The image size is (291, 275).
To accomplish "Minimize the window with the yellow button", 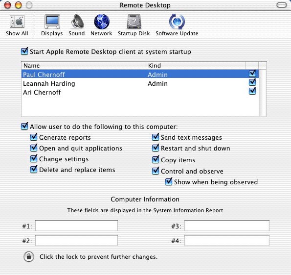I will 18,5.
